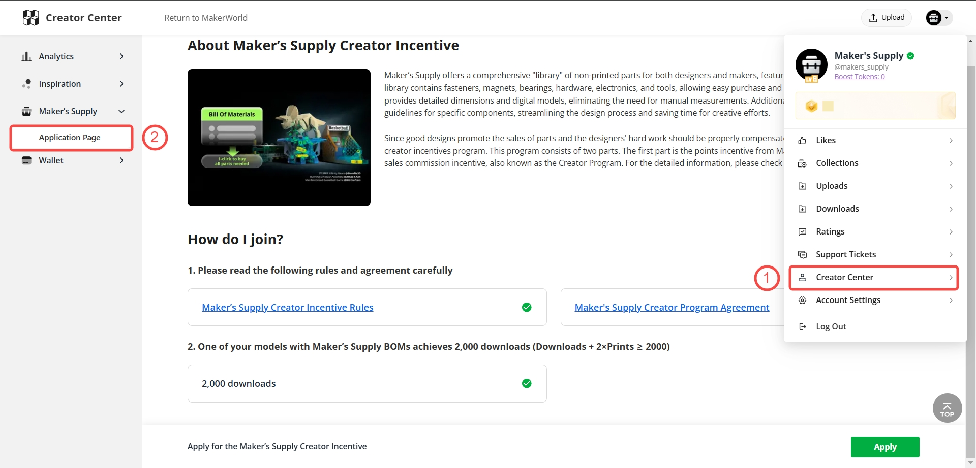This screenshot has width=976, height=468.
Task: Click the Boost Tokens: 0 link
Action: 860,77
